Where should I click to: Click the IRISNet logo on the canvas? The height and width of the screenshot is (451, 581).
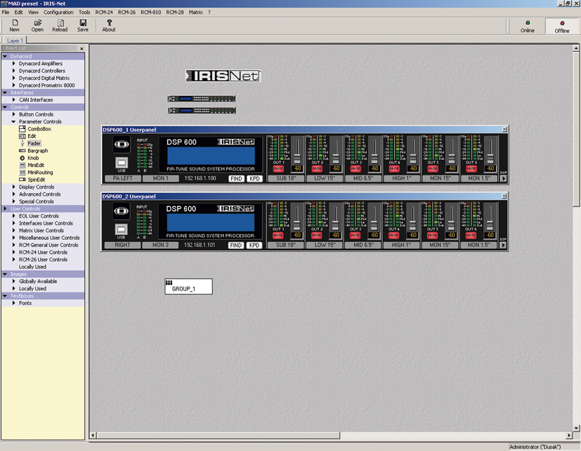223,76
